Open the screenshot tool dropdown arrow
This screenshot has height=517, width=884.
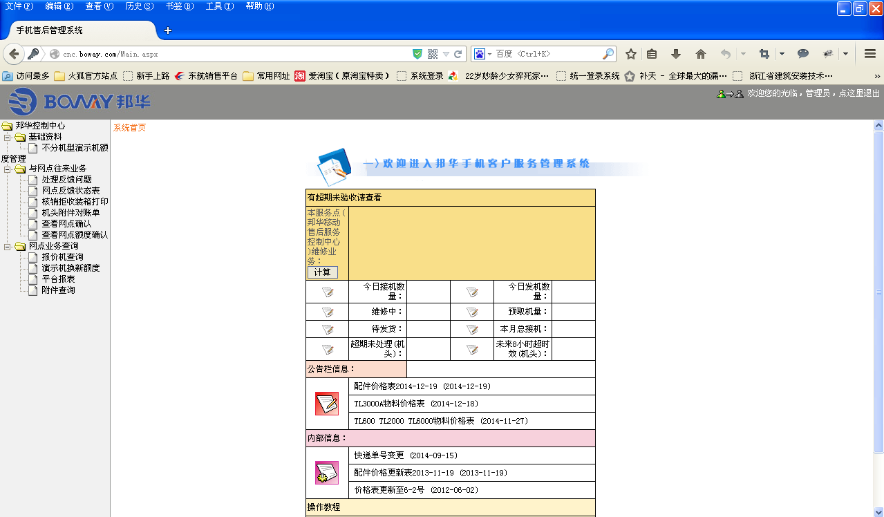pyautogui.click(x=782, y=54)
